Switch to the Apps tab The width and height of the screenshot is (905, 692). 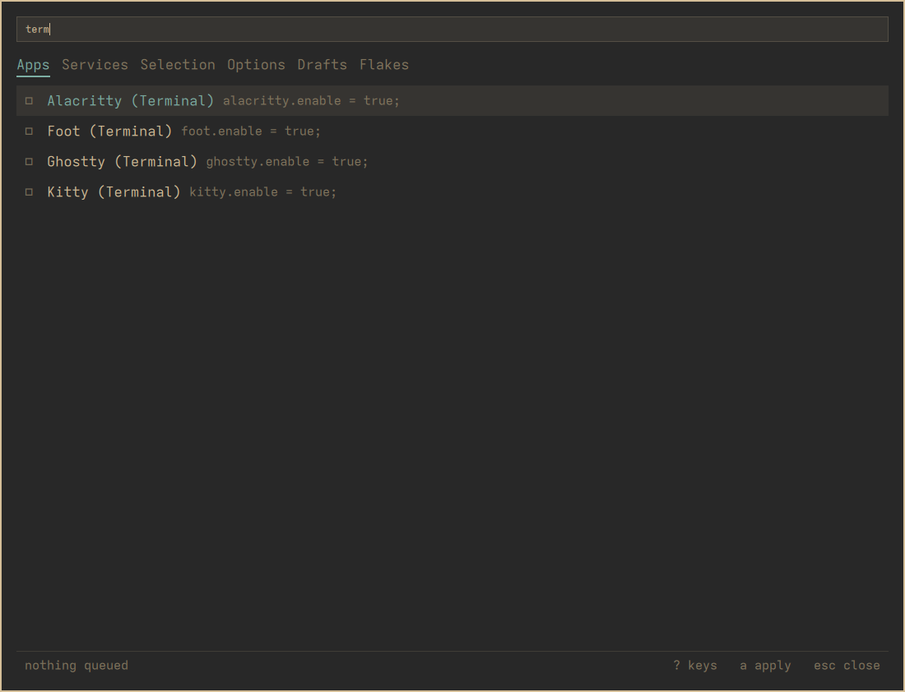click(33, 65)
